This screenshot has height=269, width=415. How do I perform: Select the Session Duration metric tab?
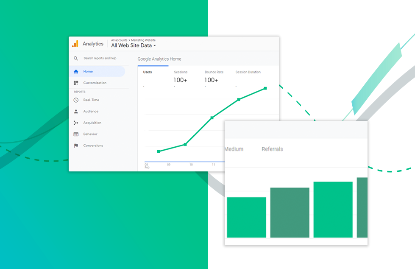pos(248,72)
